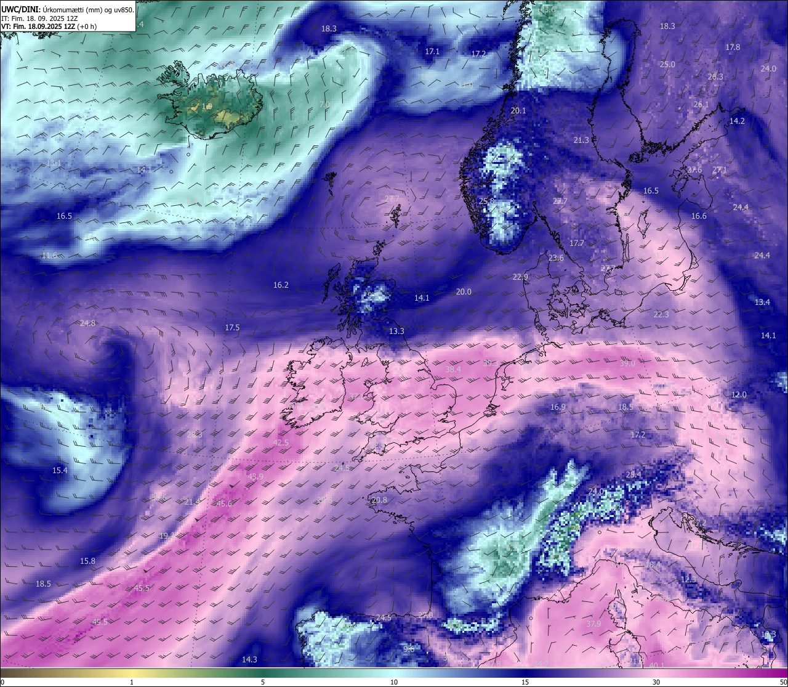The width and height of the screenshot is (788, 687).
Task: Click the map value 43.9
Action: click(255, 477)
